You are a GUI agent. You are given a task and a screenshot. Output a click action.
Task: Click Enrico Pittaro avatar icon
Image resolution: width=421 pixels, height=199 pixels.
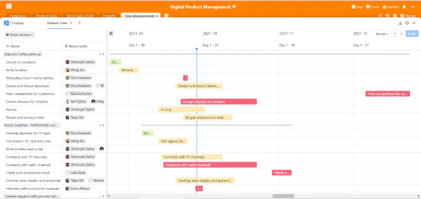(x=67, y=189)
